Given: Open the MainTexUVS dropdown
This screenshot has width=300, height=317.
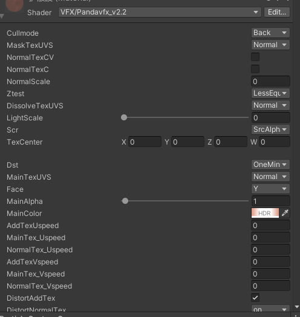Looking at the screenshot, I should tap(270, 177).
